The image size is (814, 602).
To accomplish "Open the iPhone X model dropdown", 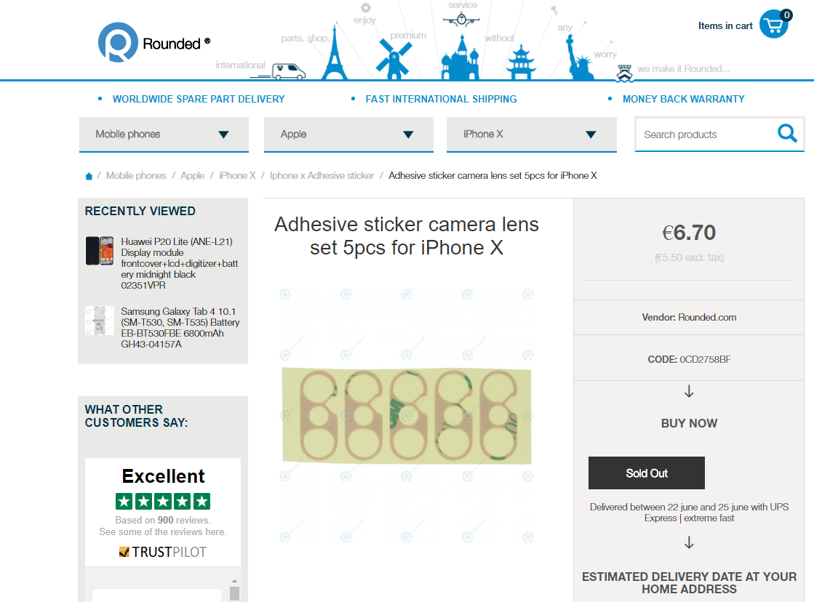I will click(532, 135).
